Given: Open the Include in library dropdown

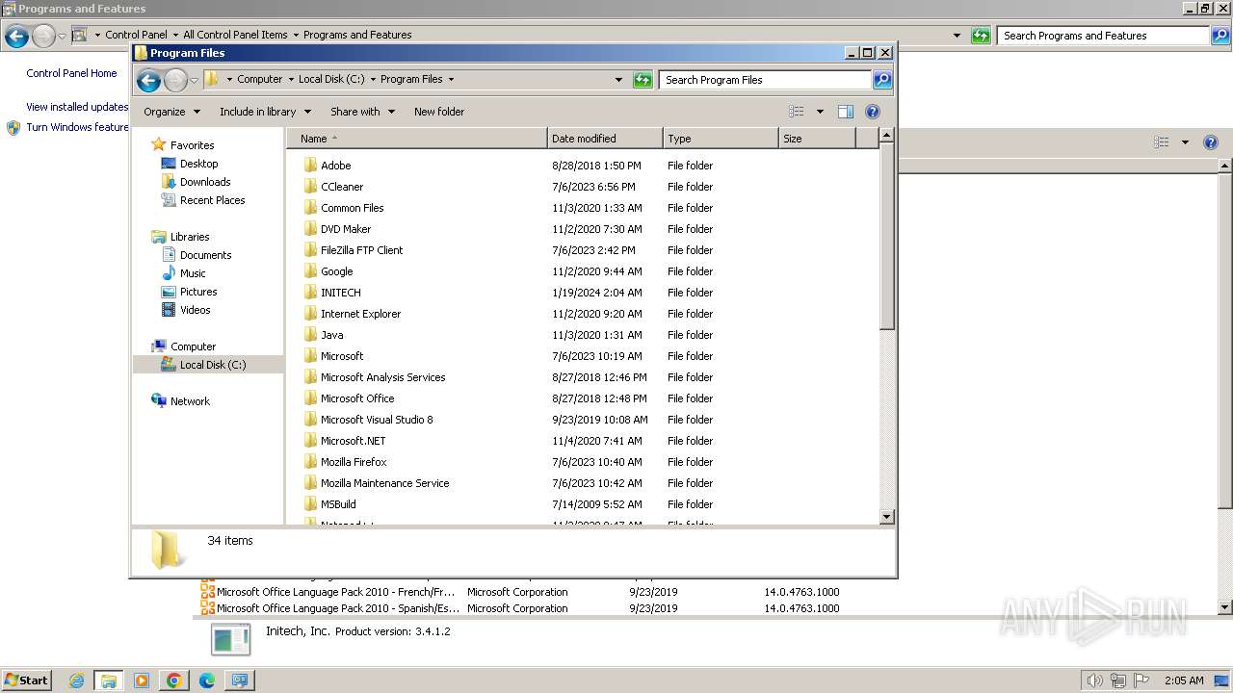Looking at the screenshot, I should click(x=264, y=112).
